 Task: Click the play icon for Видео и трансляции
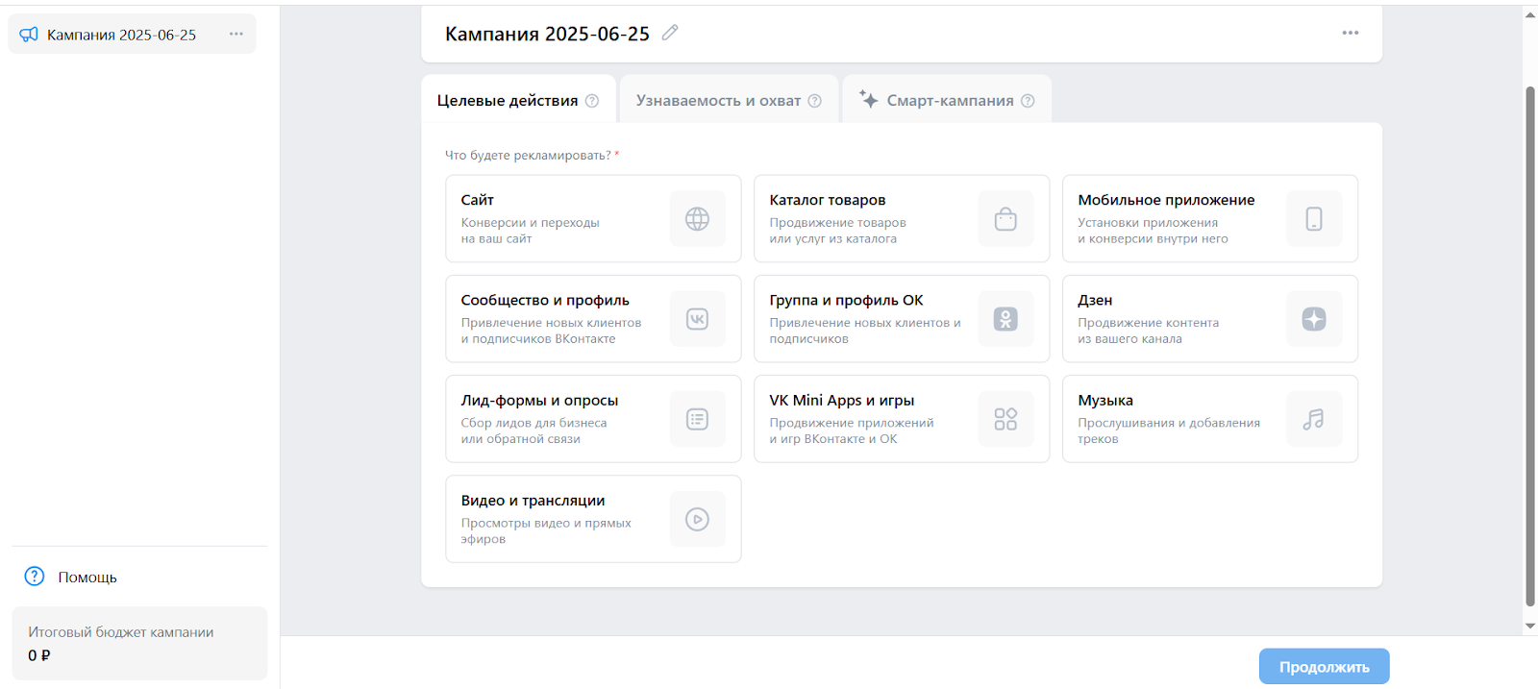(x=697, y=519)
